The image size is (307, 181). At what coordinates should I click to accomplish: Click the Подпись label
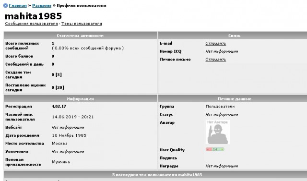[168, 158]
